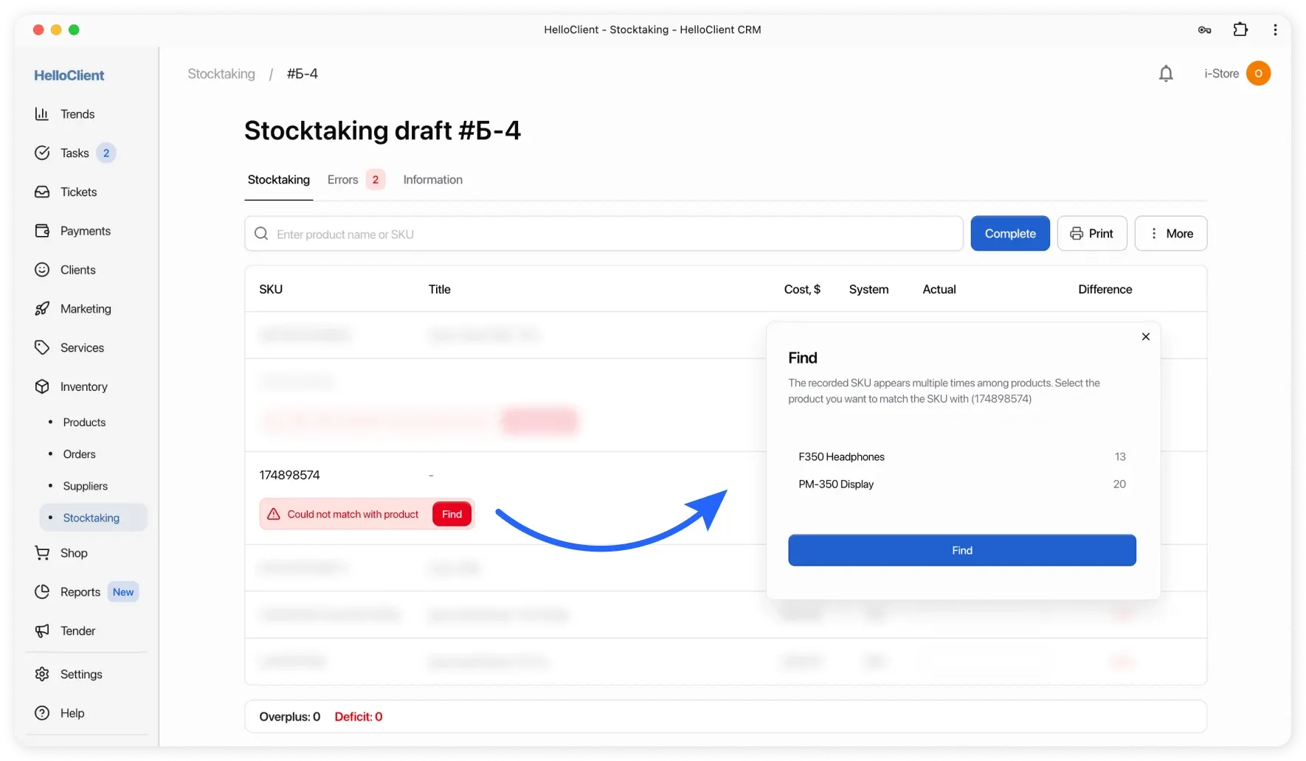Viewport: 1306px width, 761px height.
Task: Click the red Find button in error row
Action: [452, 515]
